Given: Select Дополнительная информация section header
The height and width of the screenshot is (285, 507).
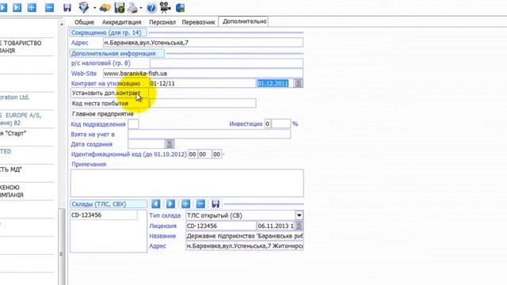Looking at the screenshot, I should point(116,53).
